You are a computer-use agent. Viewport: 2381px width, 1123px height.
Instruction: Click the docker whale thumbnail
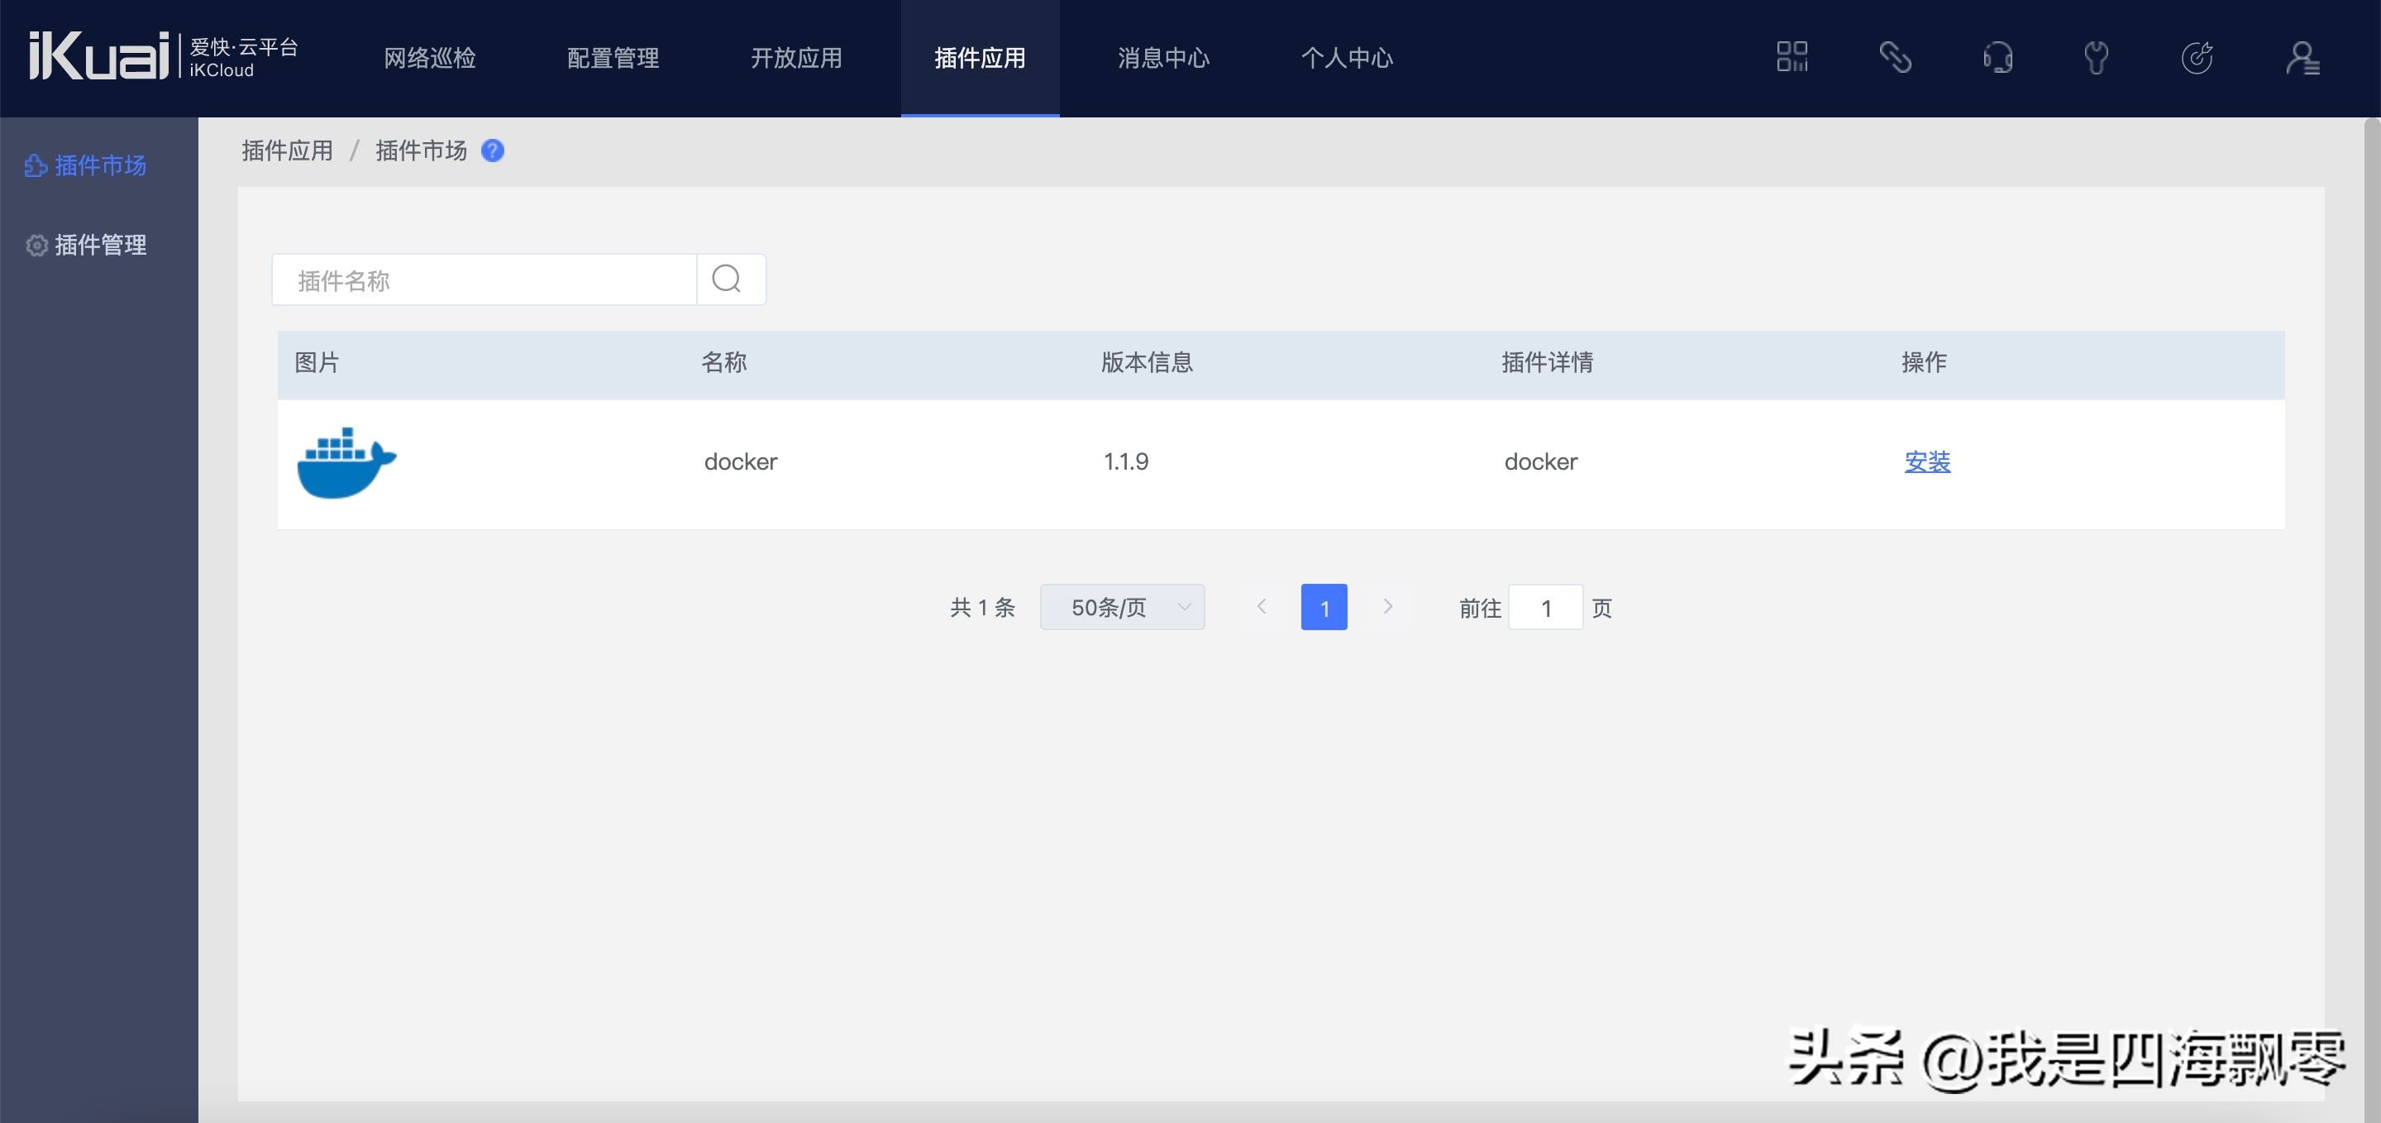(x=346, y=462)
